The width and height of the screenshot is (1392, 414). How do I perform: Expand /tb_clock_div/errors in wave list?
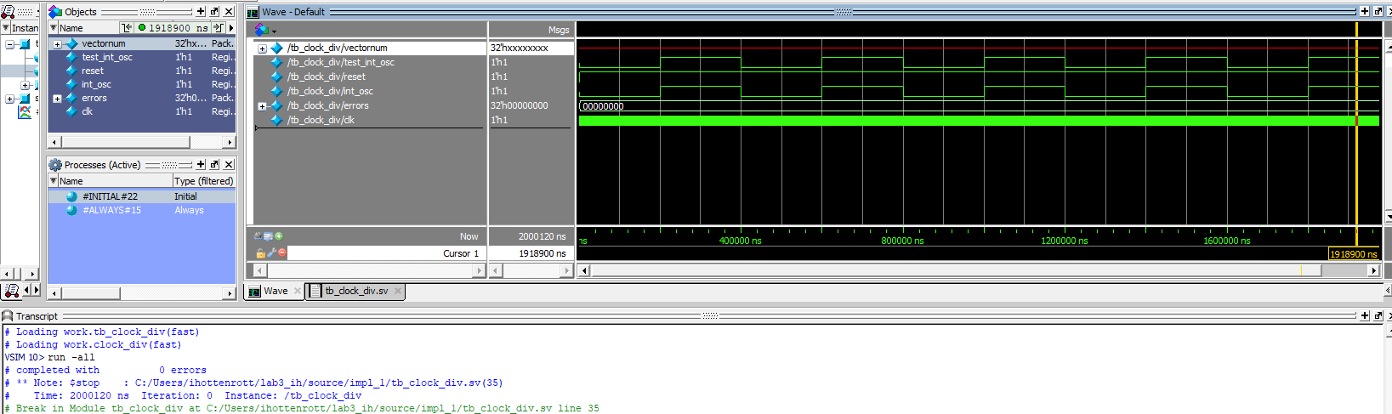tap(263, 106)
